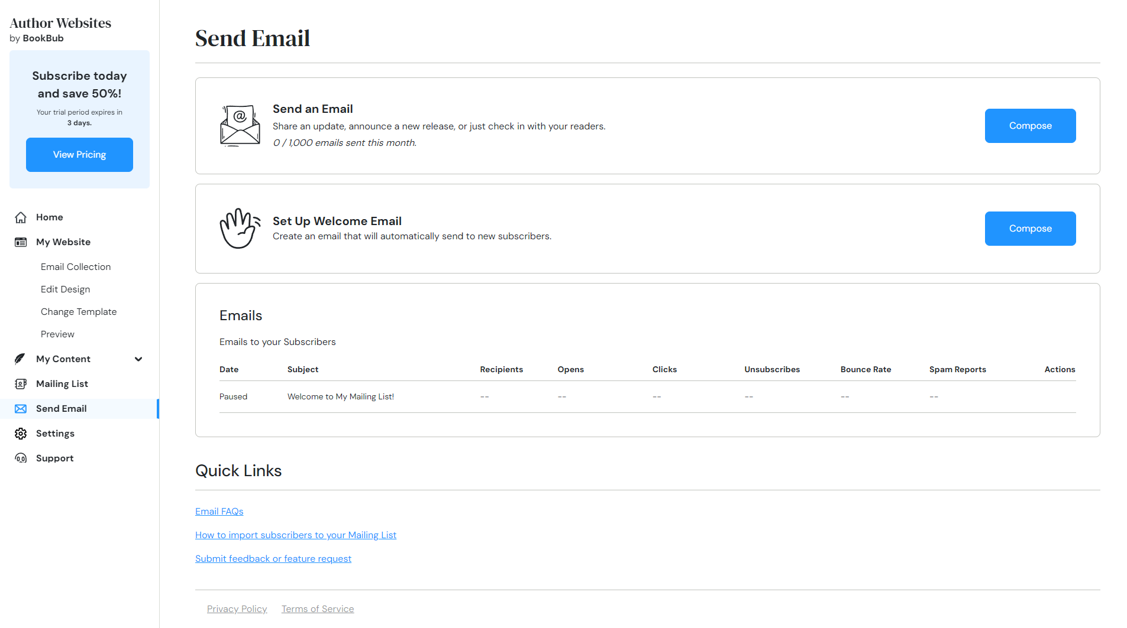The image size is (1127, 628).
Task: Open the Preview sidebar item
Action: [57, 334]
